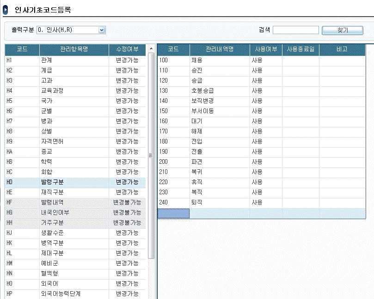Open the 출력구분 dropdown list
This screenshot has height=299, width=374.
(x=102, y=30)
